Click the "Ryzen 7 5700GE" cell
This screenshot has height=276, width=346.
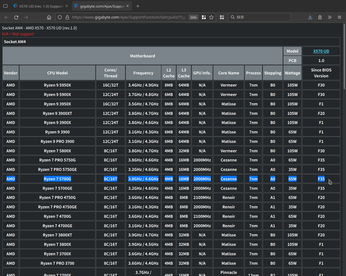pos(58,188)
